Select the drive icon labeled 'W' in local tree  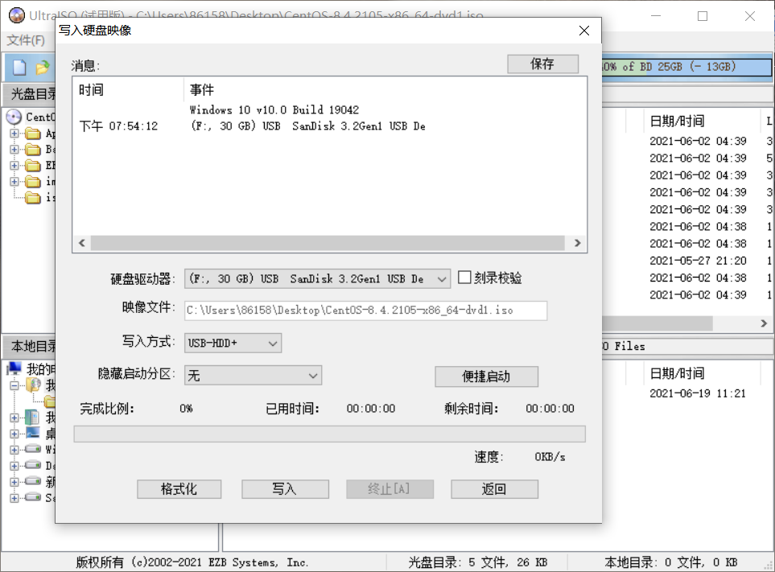point(33,449)
